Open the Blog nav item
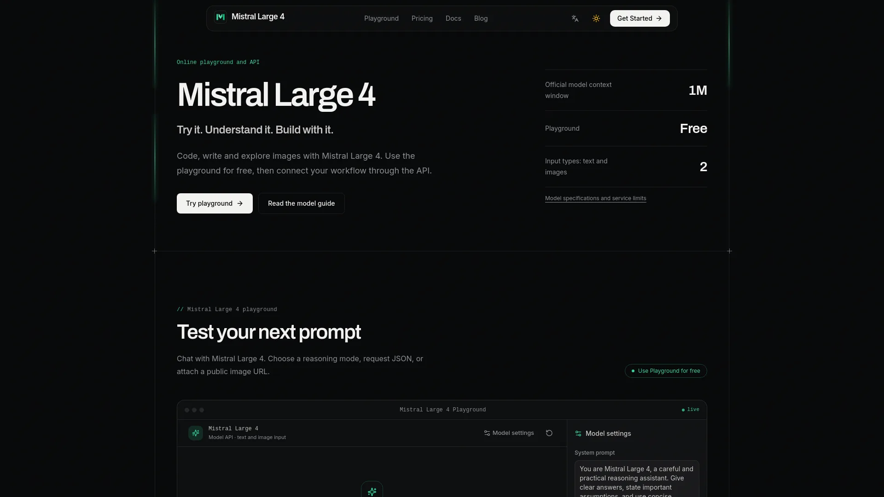 (x=481, y=18)
